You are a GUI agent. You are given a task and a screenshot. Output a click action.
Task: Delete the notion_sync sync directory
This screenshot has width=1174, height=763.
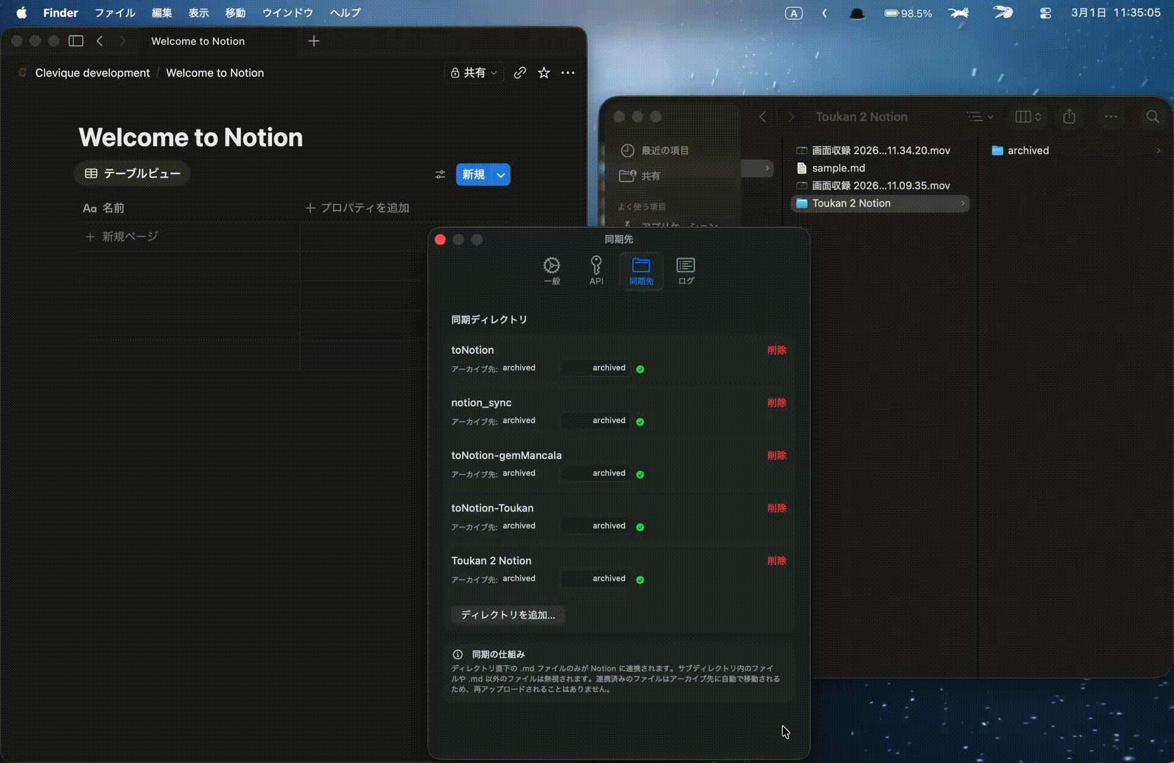[777, 403]
